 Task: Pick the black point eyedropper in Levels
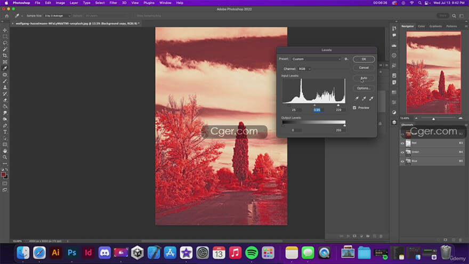tap(357, 98)
